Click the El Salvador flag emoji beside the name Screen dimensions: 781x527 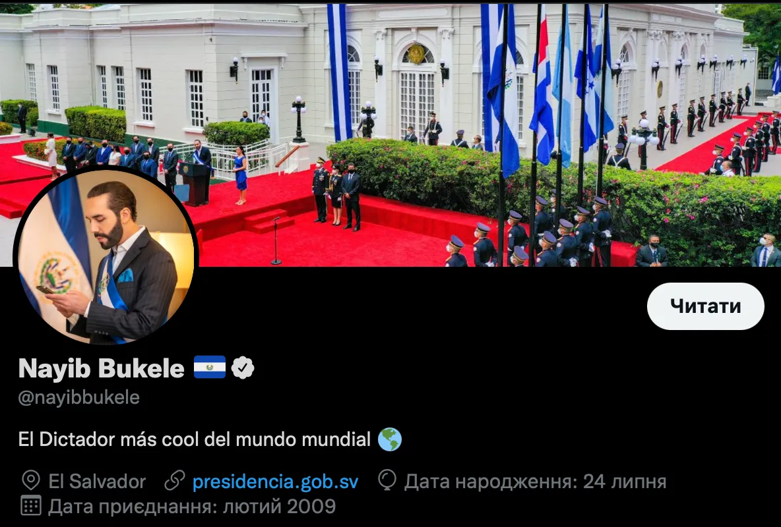[210, 368]
